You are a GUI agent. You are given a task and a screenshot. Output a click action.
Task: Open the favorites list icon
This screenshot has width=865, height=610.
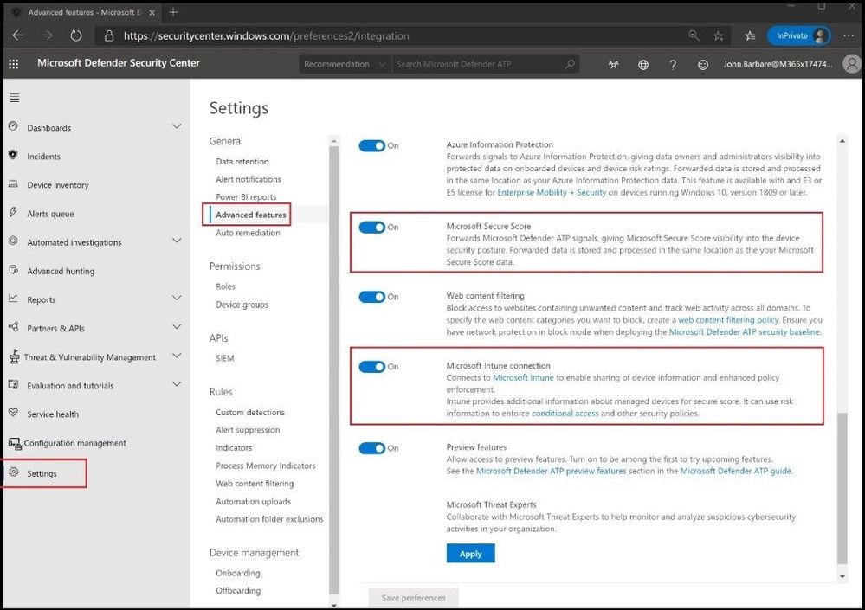750,35
